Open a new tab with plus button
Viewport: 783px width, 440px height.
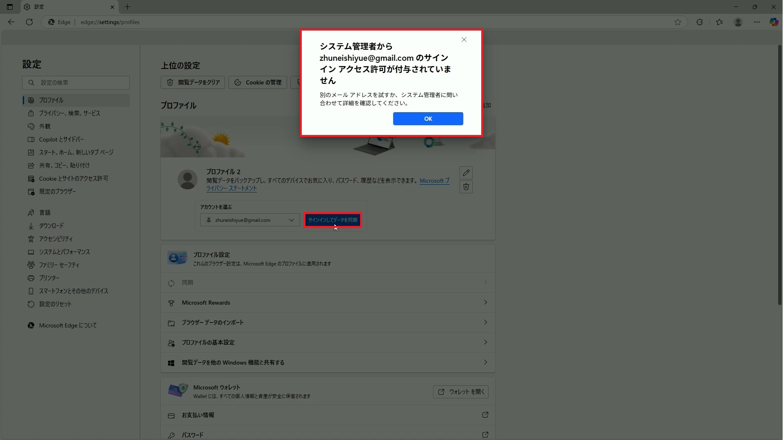coord(127,7)
